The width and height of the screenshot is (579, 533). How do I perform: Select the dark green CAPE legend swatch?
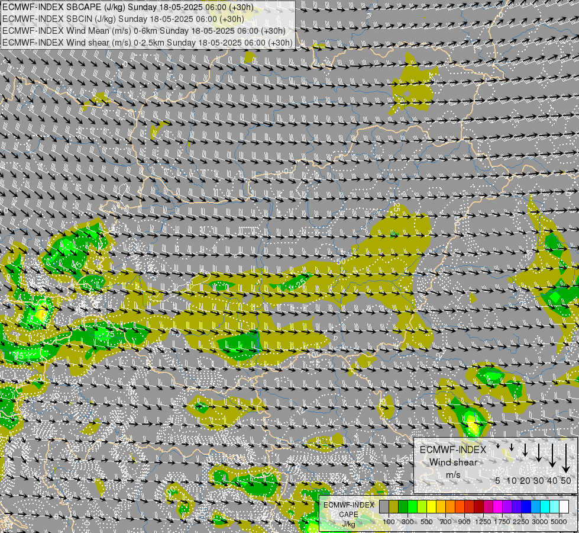coord(403,507)
